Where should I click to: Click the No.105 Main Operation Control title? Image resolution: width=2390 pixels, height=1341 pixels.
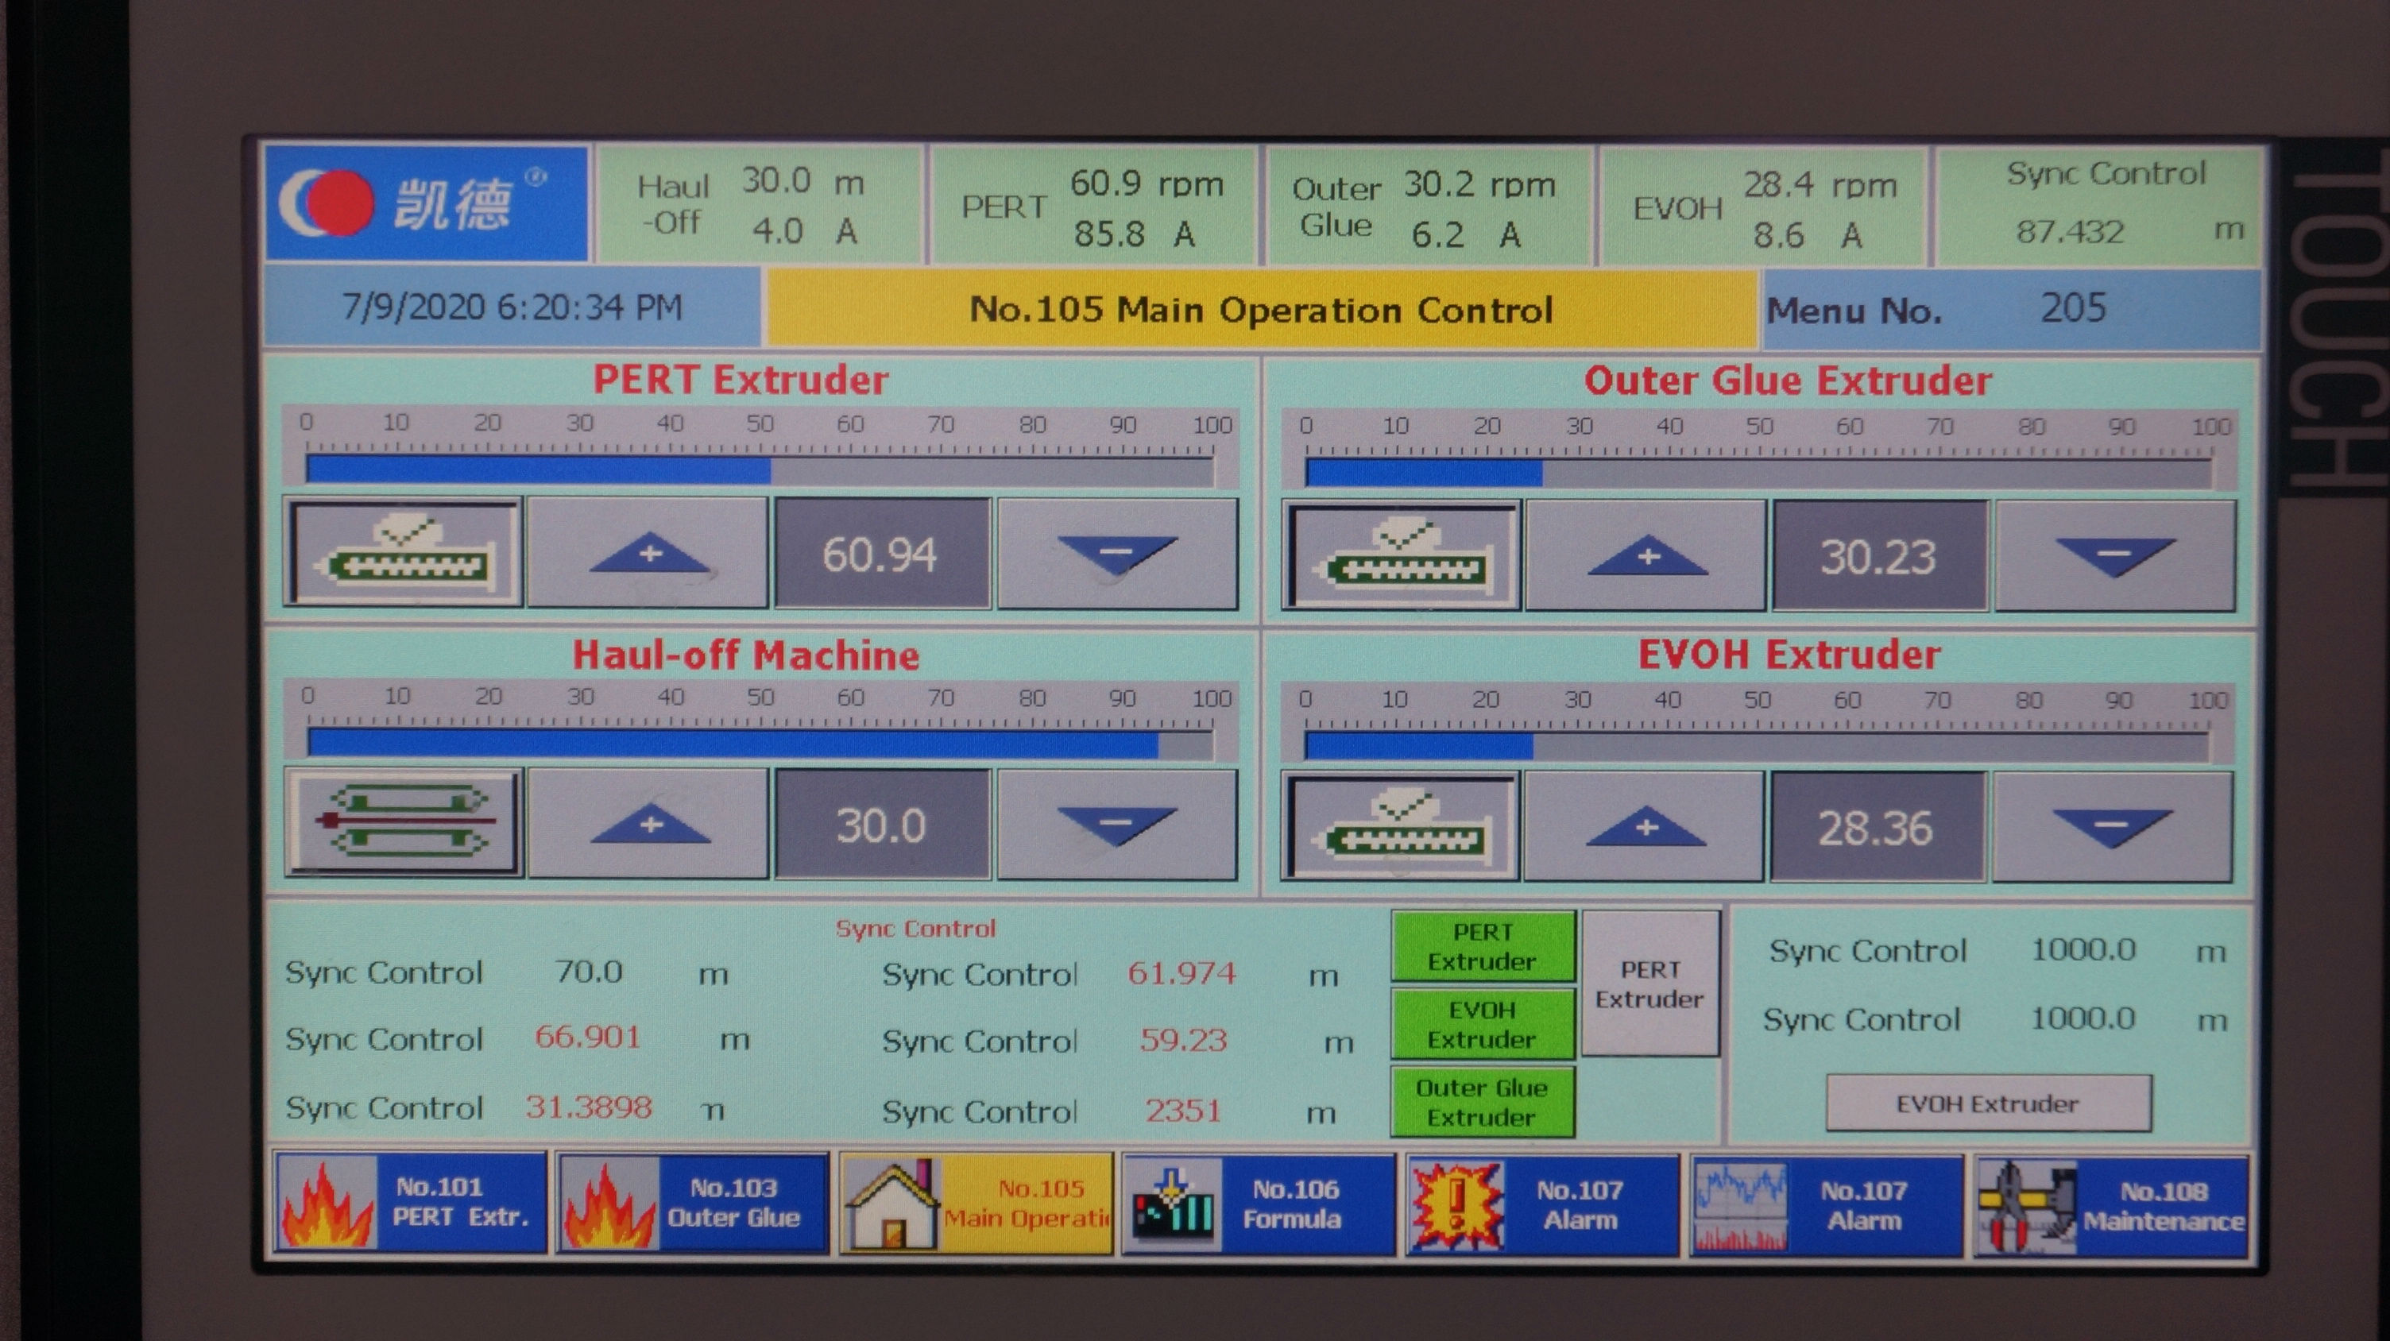coord(1262,309)
